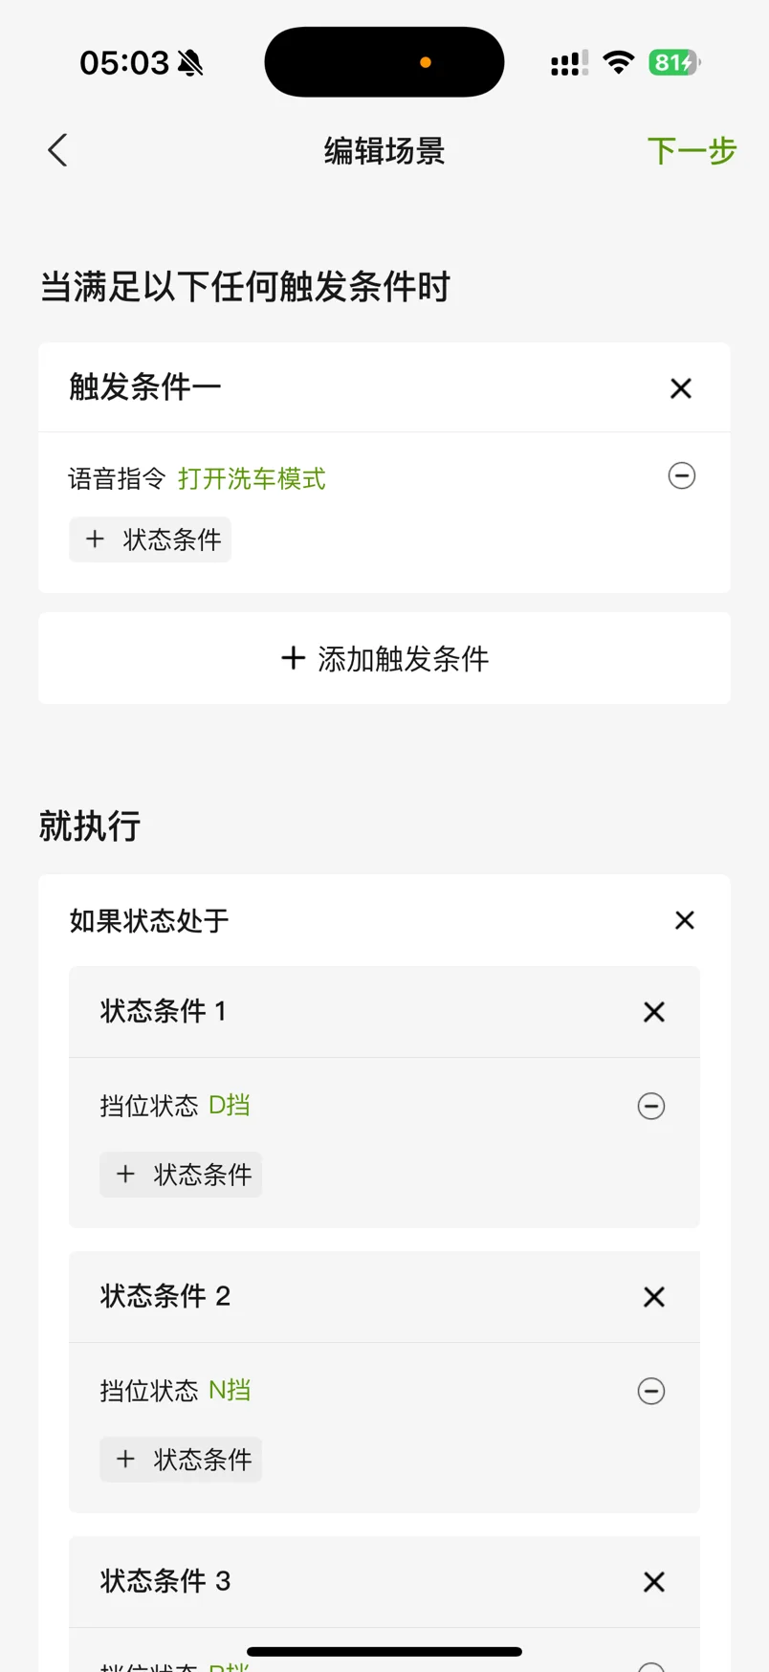Screen dimensions: 769x1672
Task: Add 状态条件 inside 状态条件 1
Action: coord(181,1175)
